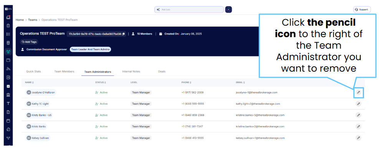
Task: Focus the Ask Leo search field
Action: pyautogui.click(x=189, y=10)
